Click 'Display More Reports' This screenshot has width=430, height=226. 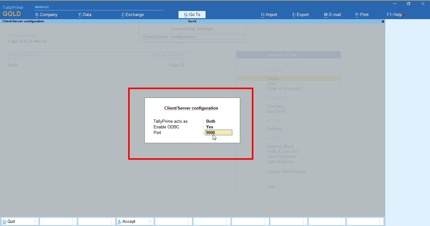pyautogui.click(x=286, y=171)
